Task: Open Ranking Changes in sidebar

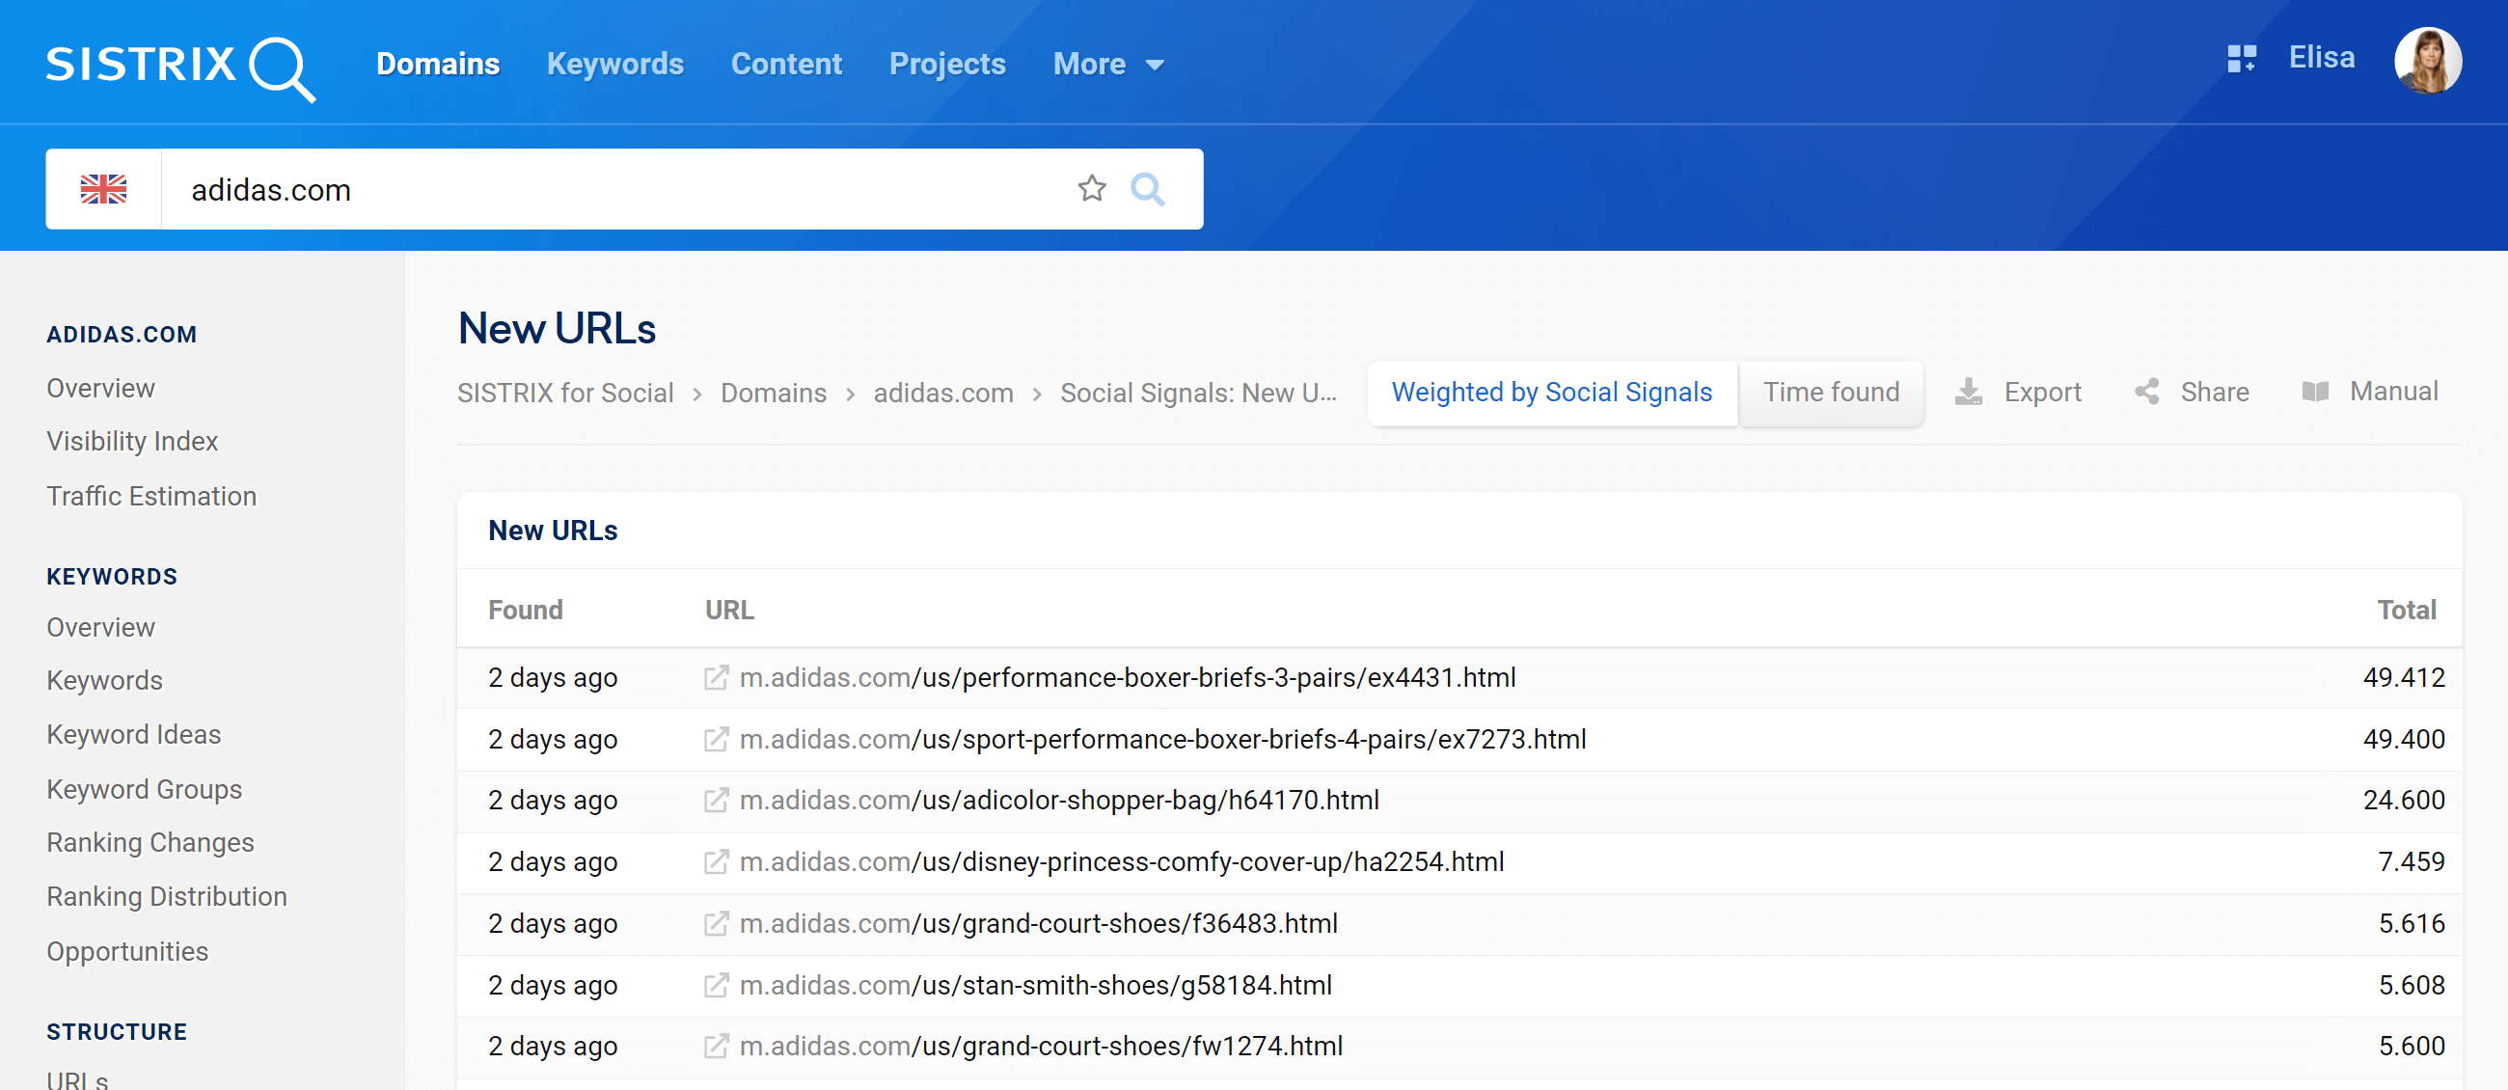Action: (x=150, y=843)
